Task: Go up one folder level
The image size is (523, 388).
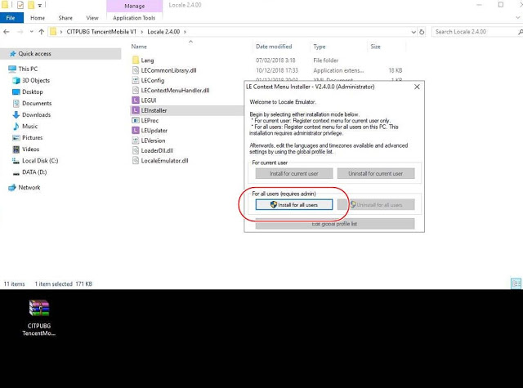Action: pyautogui.click(x=42, y=32)
